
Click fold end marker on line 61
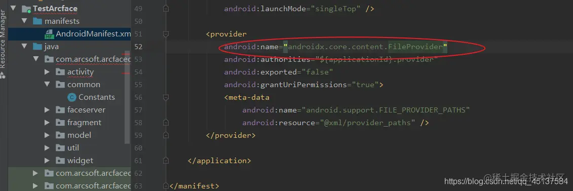pos(166,161)
